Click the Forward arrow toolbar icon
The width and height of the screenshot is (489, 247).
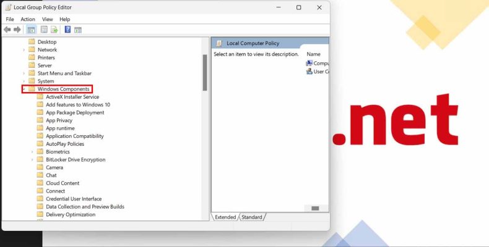(x=17, y=30)
